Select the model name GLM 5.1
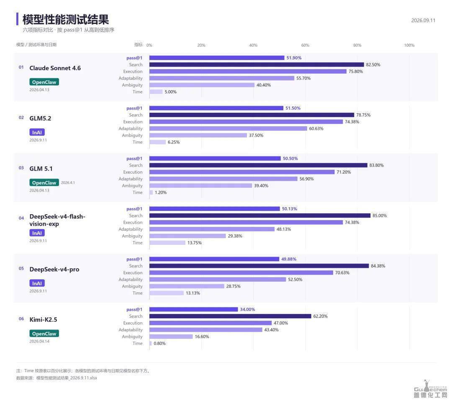452x400 pixels. (41, 169)
